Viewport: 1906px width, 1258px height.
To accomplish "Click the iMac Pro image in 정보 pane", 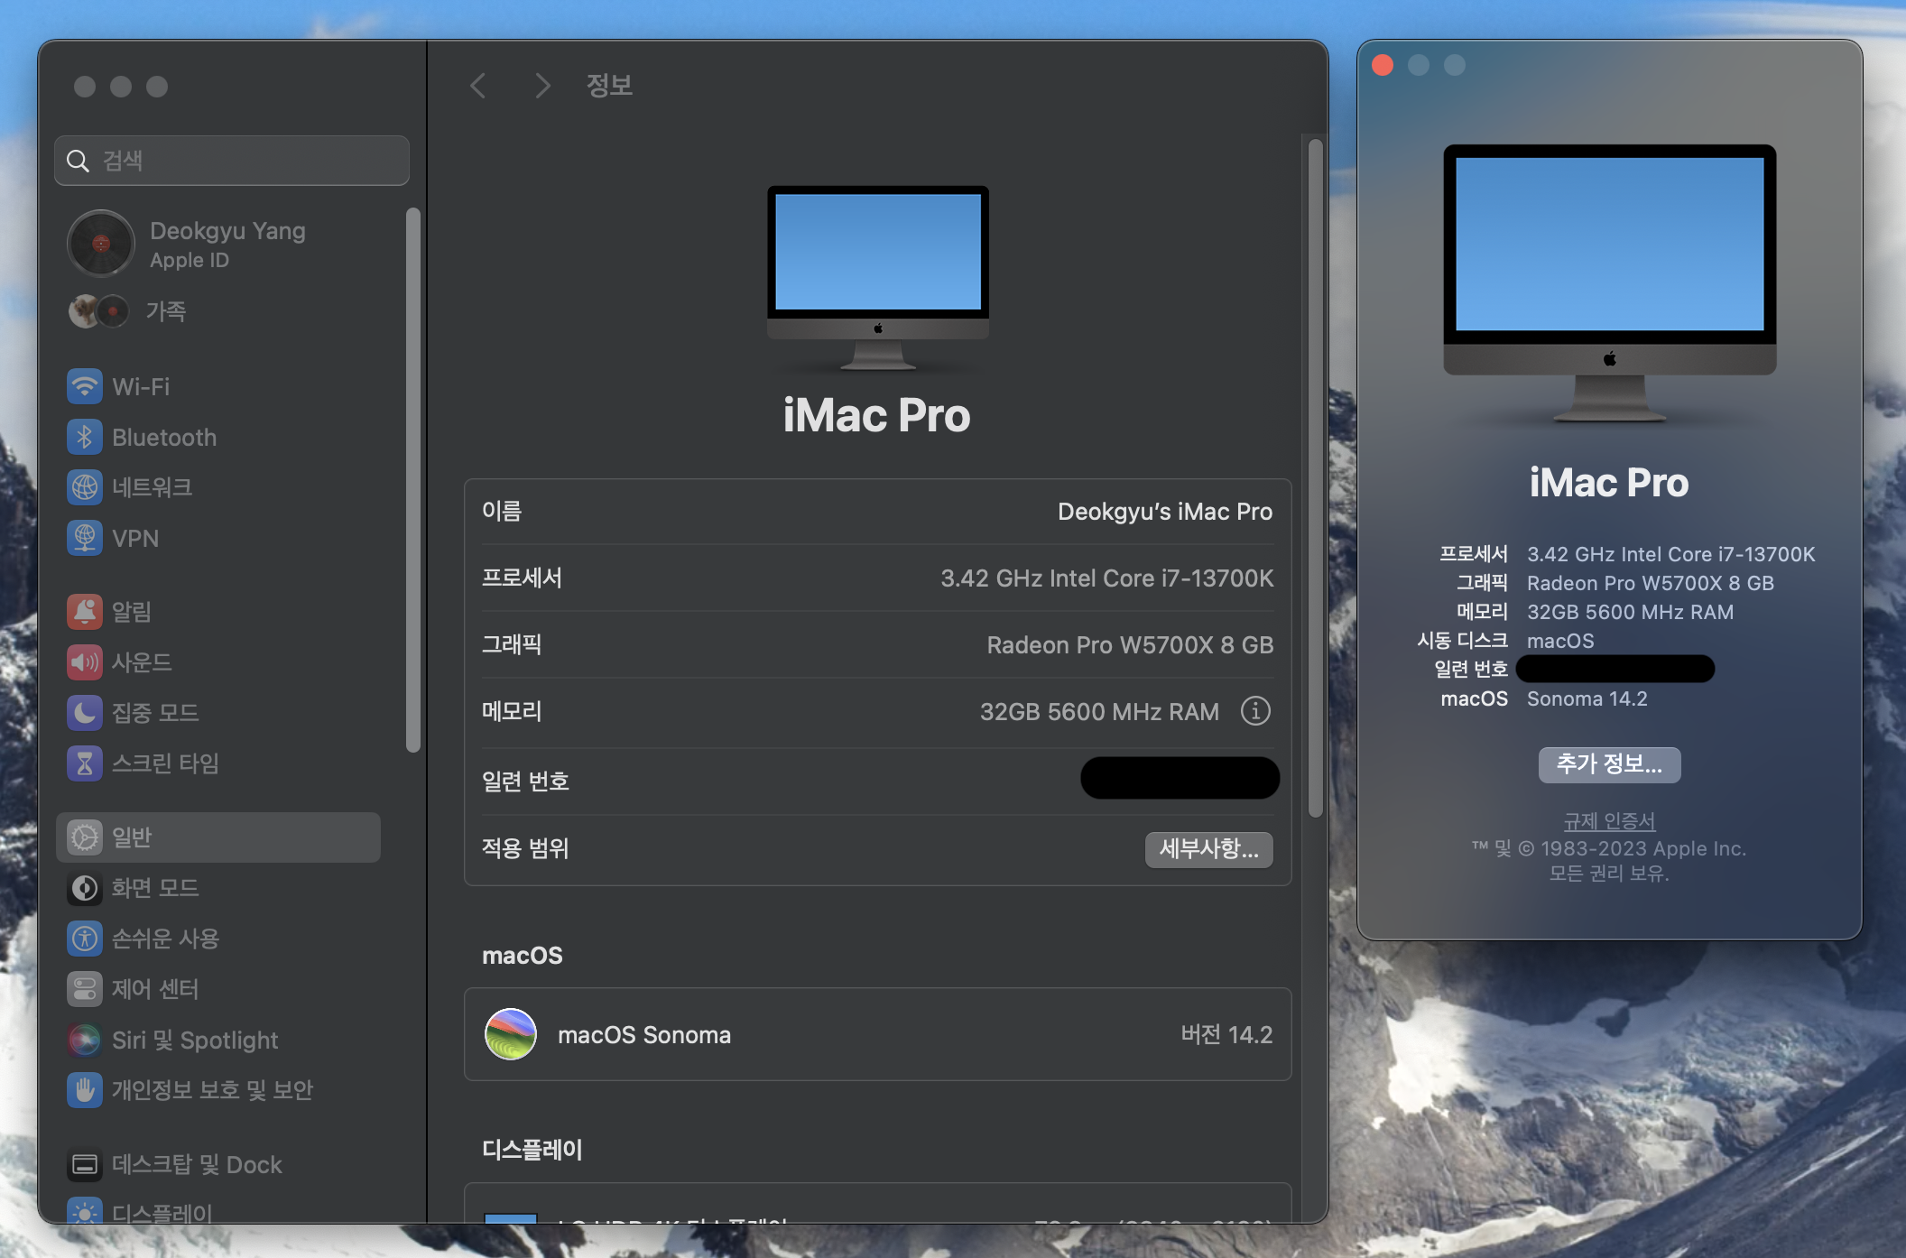I will [x=878, y=278].
